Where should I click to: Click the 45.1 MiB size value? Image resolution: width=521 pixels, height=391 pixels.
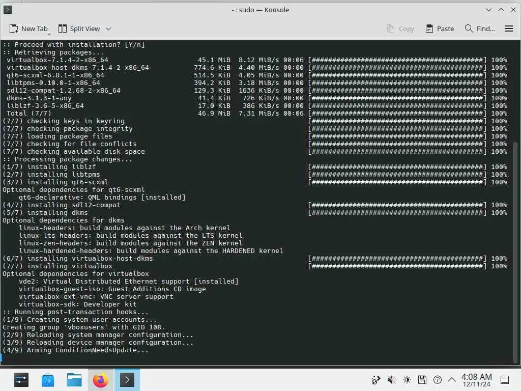click(x=214, y=60)
